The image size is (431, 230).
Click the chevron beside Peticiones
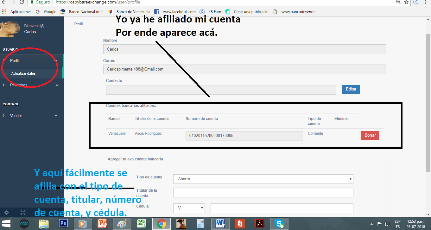click(57, 85)
